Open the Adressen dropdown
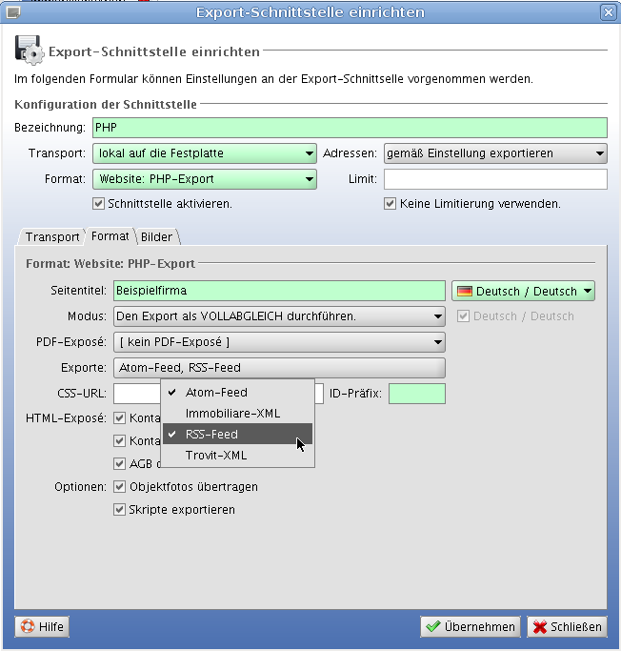 pos(494,153)
